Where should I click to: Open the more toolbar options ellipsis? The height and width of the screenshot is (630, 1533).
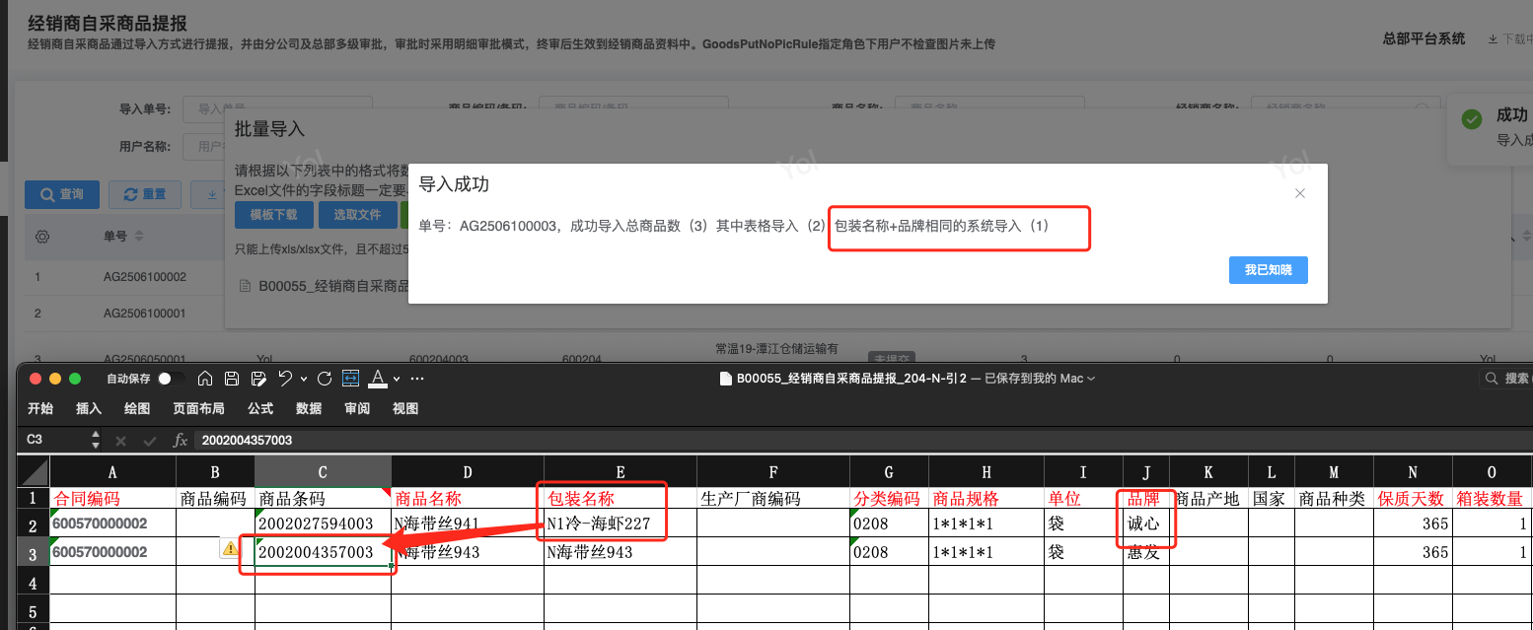pyautogui.click(x=417, y=379)
